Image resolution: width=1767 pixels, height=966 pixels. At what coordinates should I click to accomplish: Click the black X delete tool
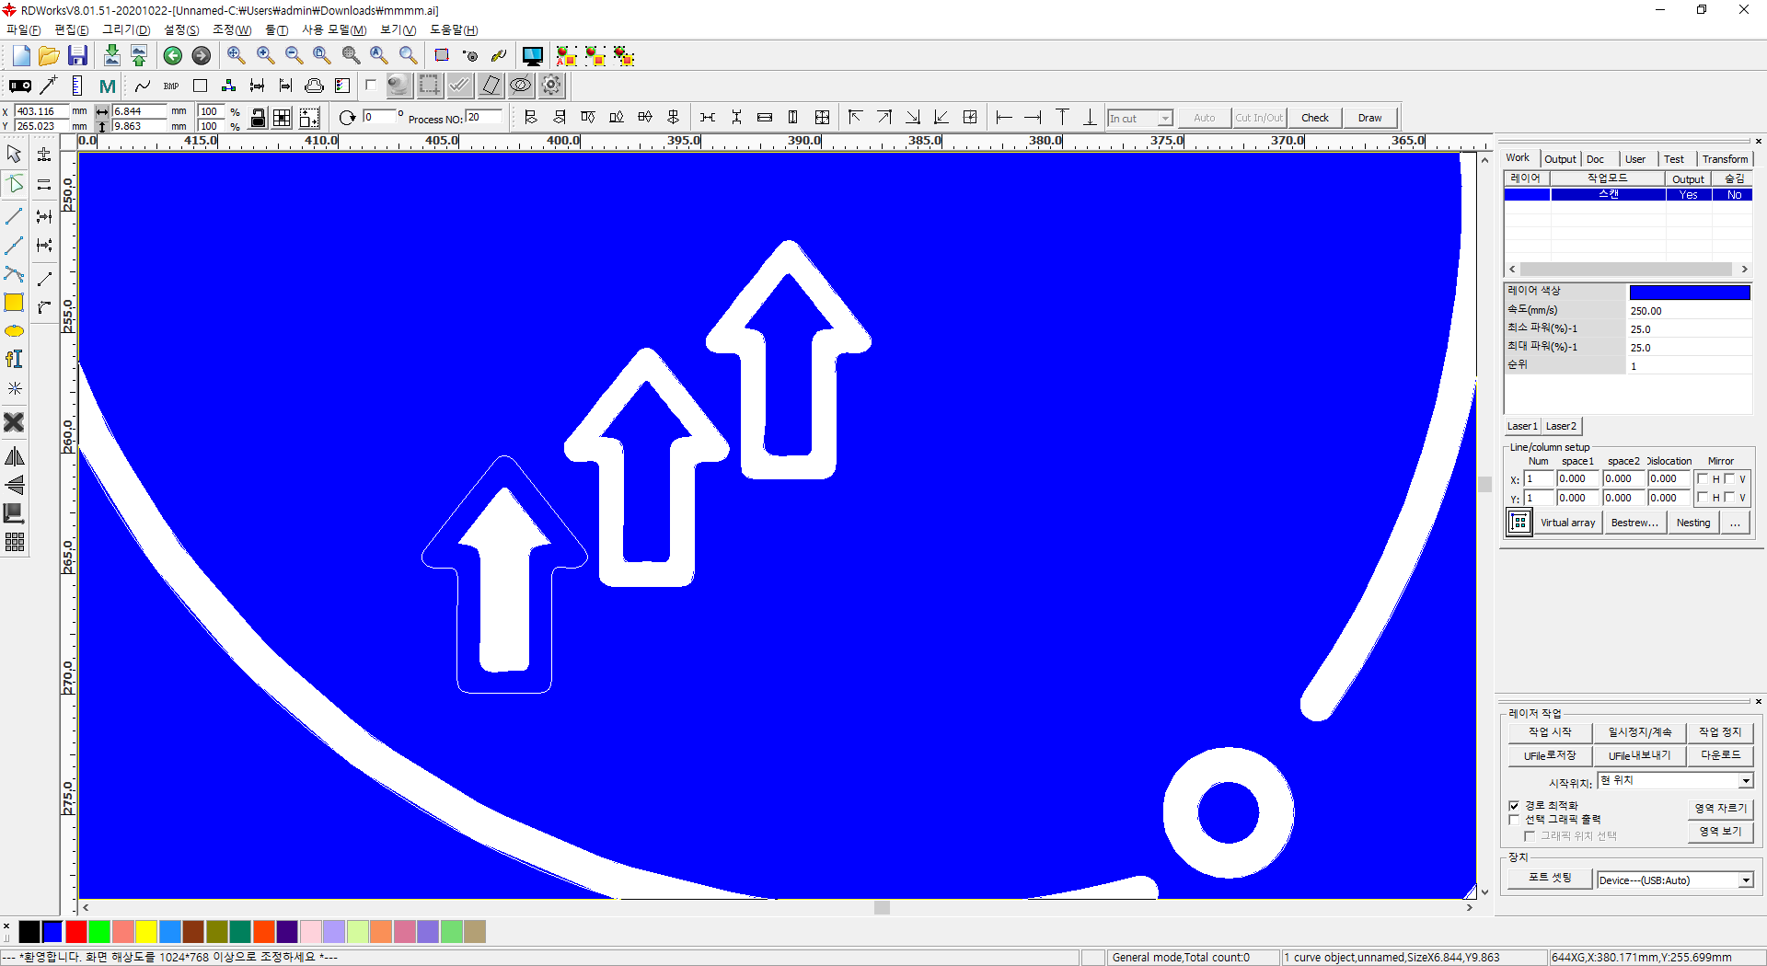15,422
